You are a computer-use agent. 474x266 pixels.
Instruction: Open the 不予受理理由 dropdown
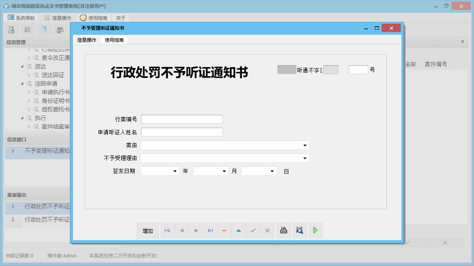[x=305, y=158]
